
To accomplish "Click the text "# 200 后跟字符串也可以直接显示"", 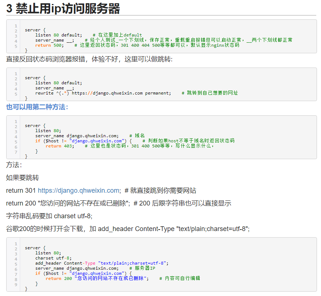I will click(182, 203).
